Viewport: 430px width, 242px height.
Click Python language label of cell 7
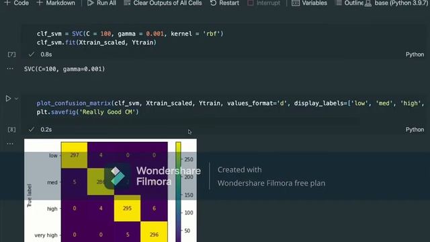tap(415, 54)
